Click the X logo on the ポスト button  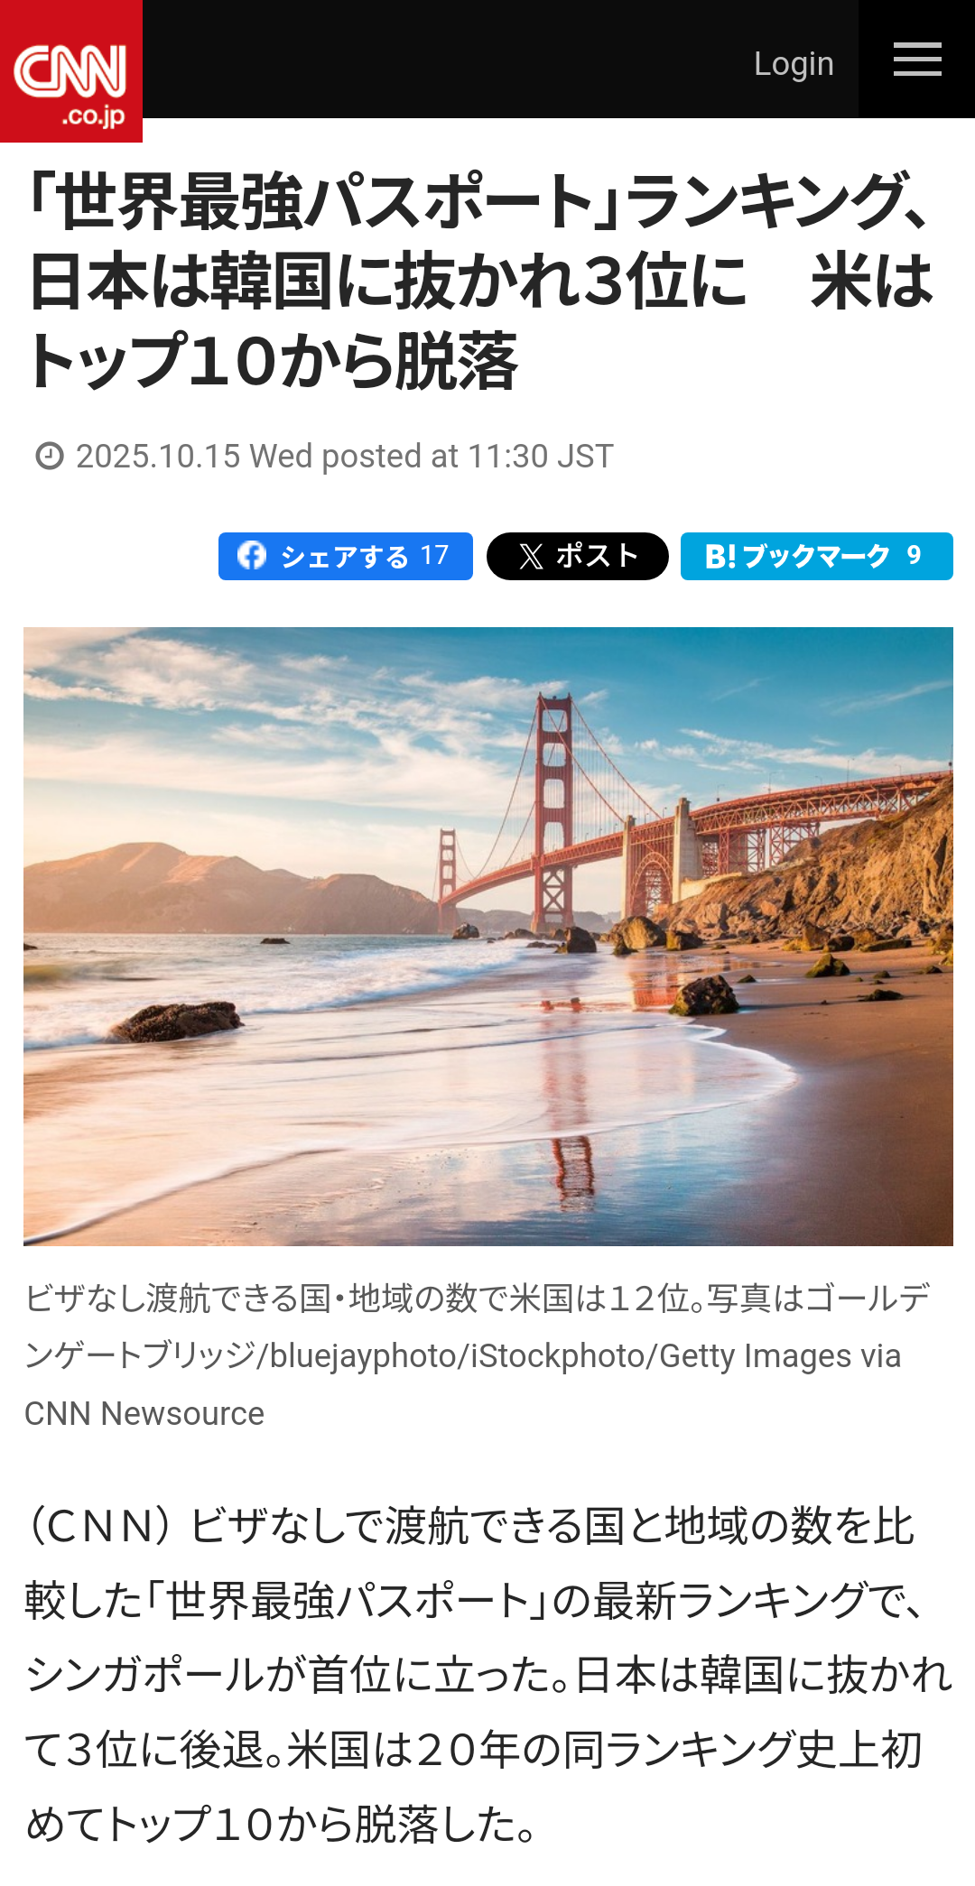point(532,557)
